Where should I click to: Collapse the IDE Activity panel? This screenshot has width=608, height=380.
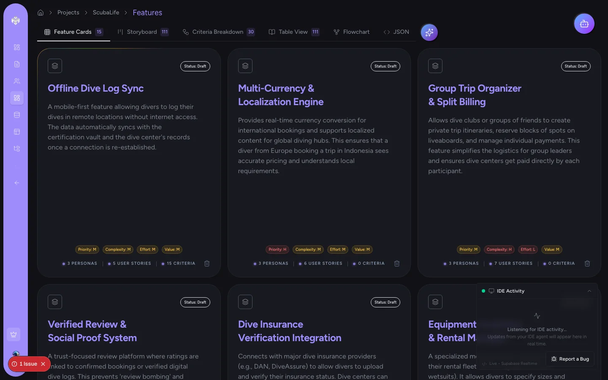point(589,291)
